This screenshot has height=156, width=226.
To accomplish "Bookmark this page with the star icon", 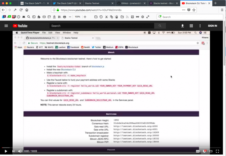I will tap(194, 10).
